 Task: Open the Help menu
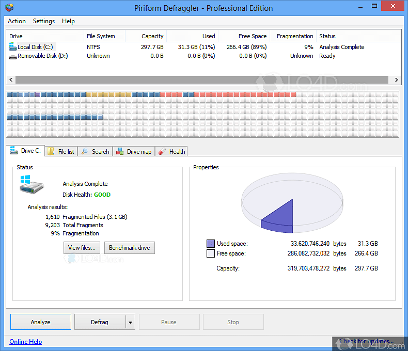68,21
